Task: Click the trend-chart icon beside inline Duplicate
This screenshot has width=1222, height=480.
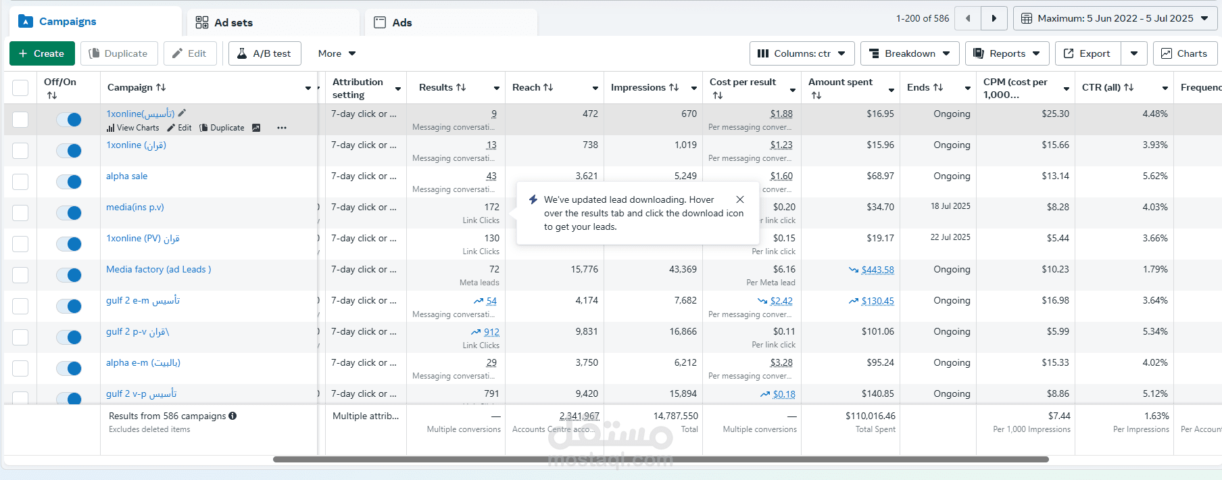Action: 256,128
